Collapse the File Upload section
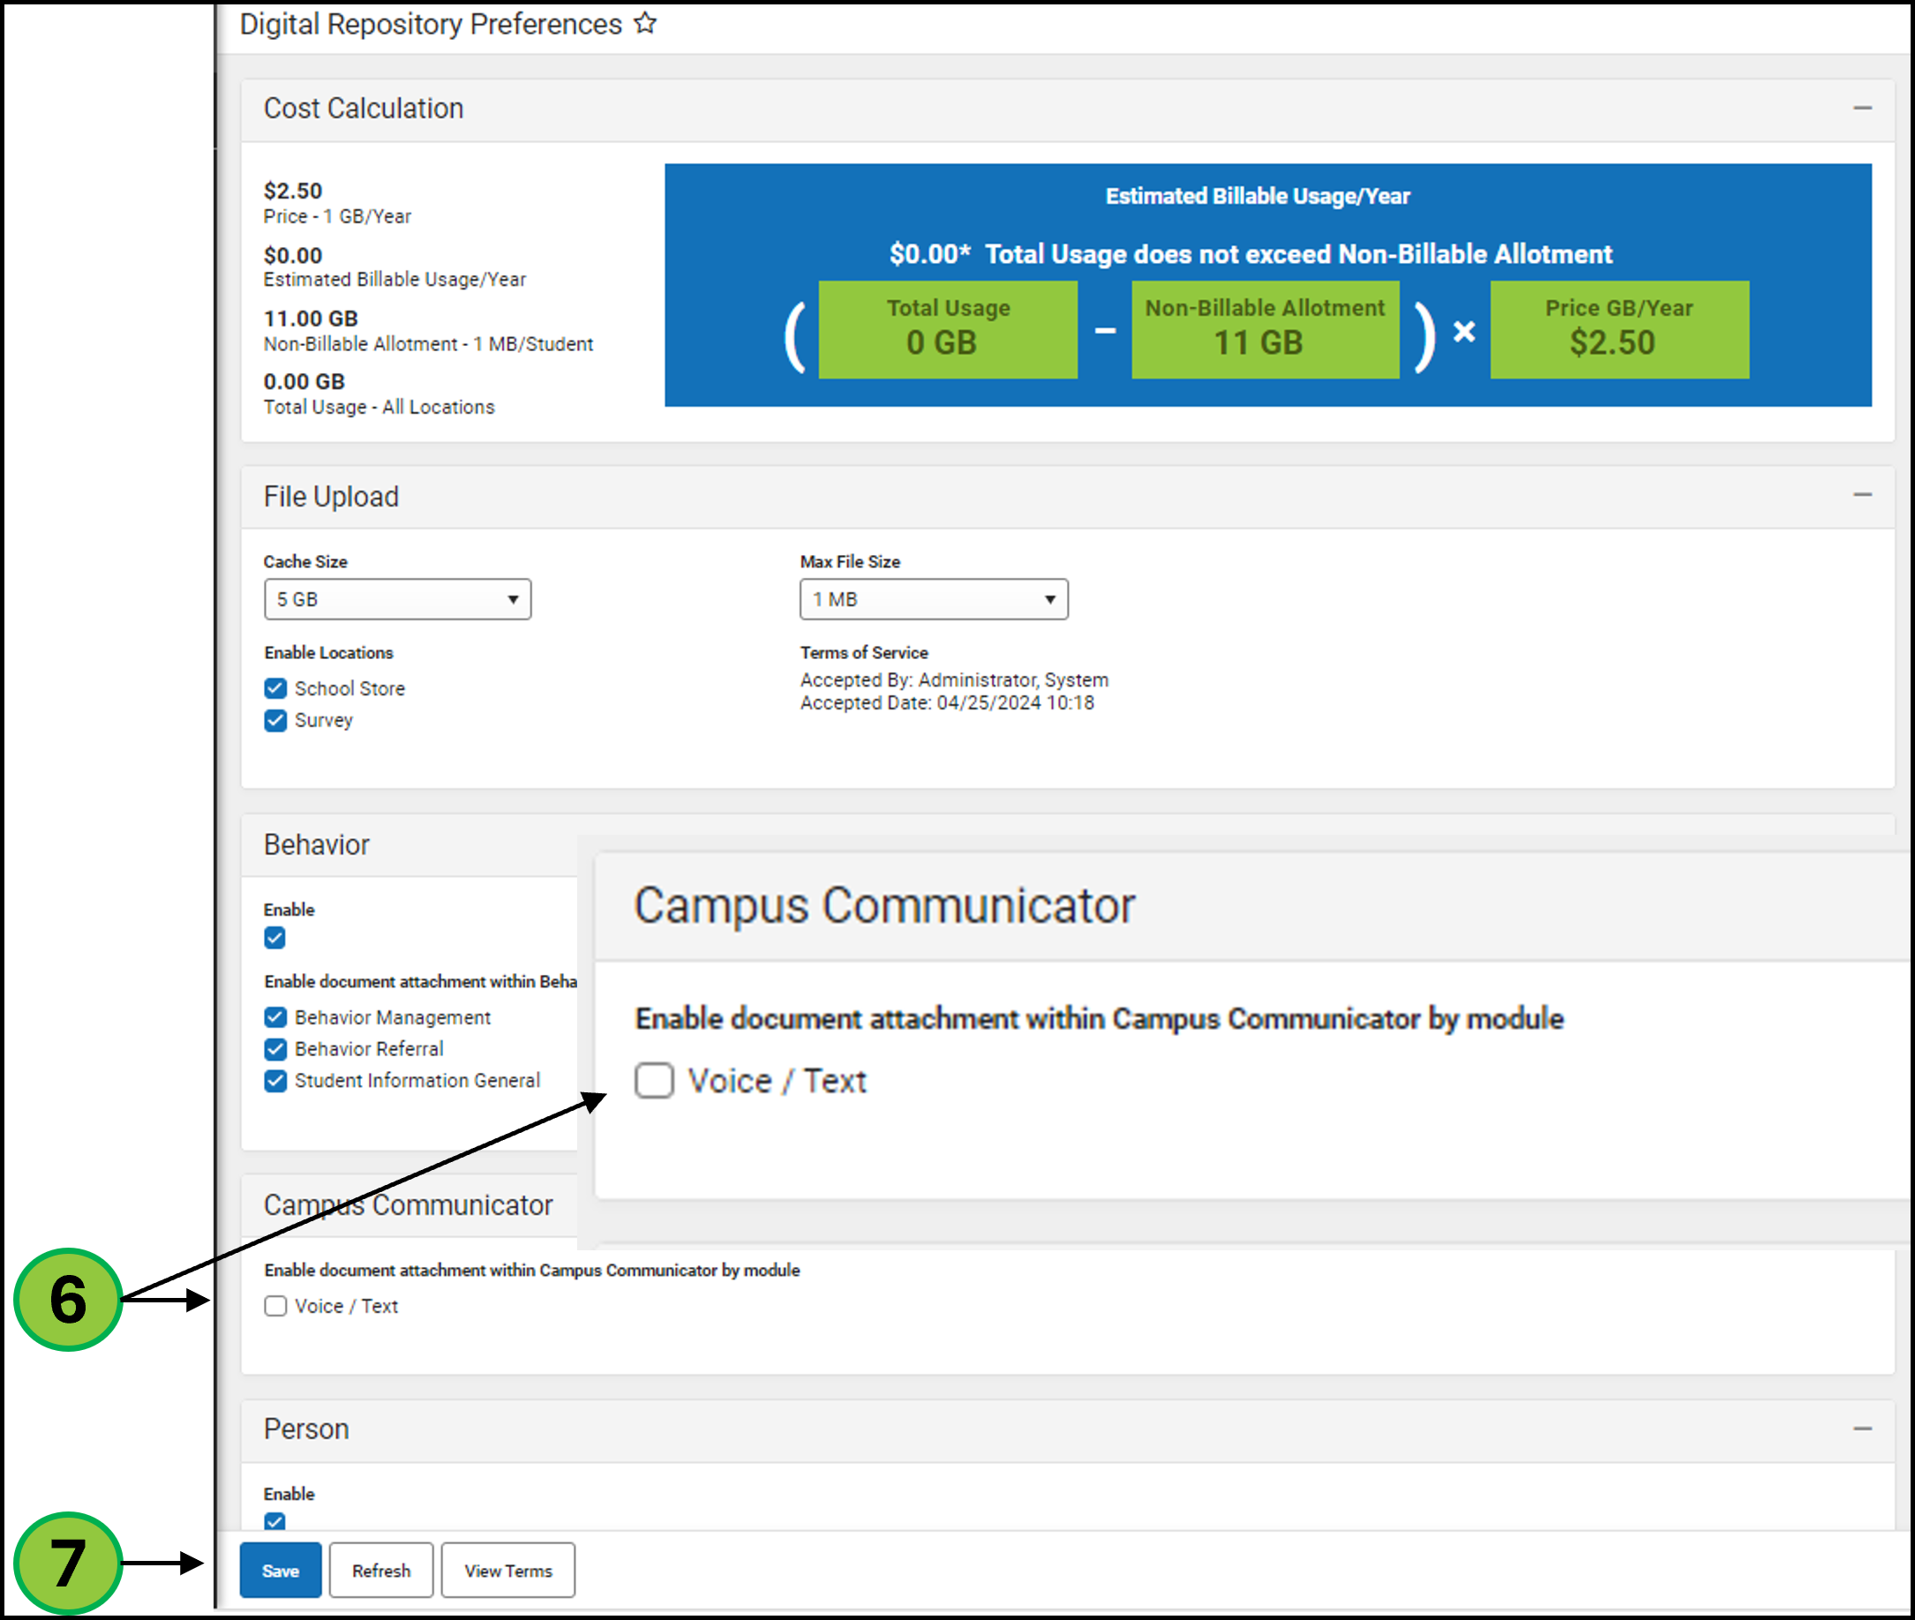The height and width of the screenshot is (1620, 1915). [x=1862, y=495]
